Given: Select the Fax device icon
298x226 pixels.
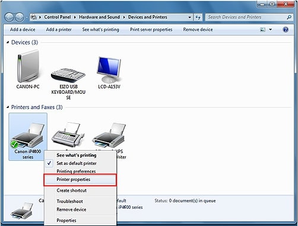Looking at the screenshot, I should pyautogui.click(x=68, y=135).
